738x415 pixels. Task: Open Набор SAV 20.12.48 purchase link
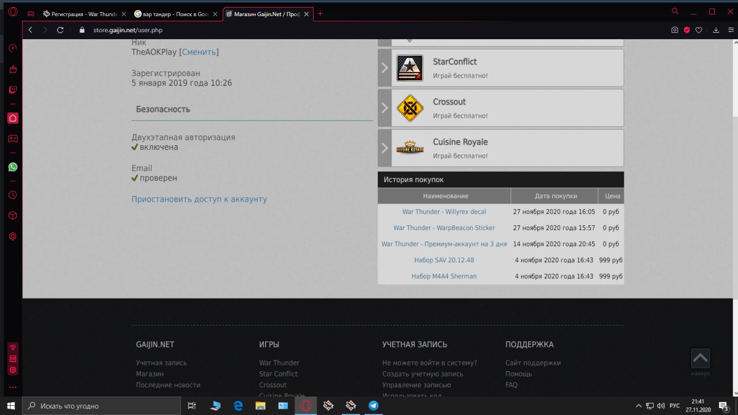(444, 260)
